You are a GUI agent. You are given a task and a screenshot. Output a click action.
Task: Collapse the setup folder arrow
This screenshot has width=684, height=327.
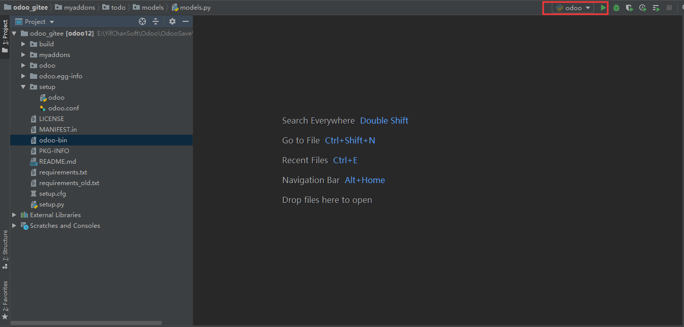[x=23, y=87]
